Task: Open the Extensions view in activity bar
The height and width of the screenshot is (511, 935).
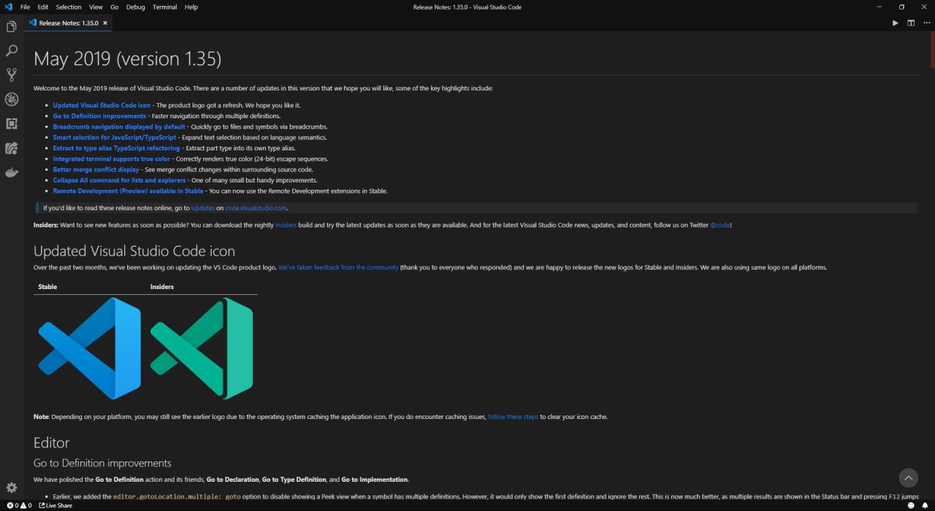Action: click(x=11, y=123)
